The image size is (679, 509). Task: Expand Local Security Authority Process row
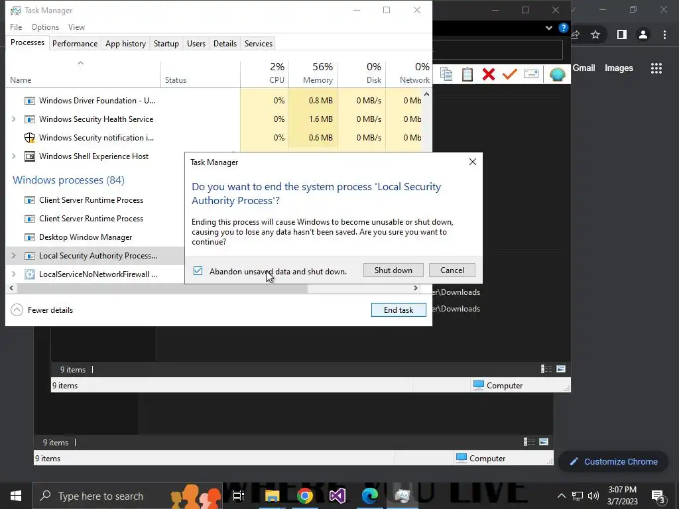(14, 256)
